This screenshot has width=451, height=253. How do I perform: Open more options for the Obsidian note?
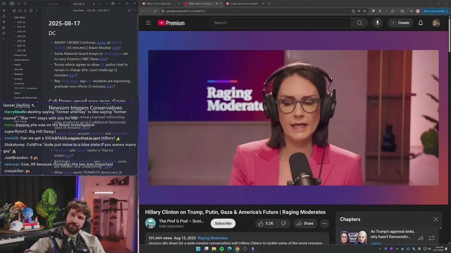point(134,11)
